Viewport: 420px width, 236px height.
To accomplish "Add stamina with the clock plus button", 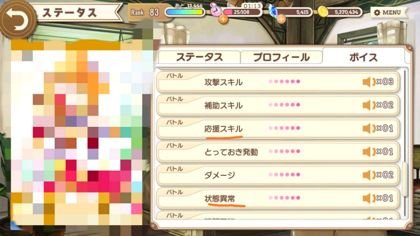I will point(223,19).
